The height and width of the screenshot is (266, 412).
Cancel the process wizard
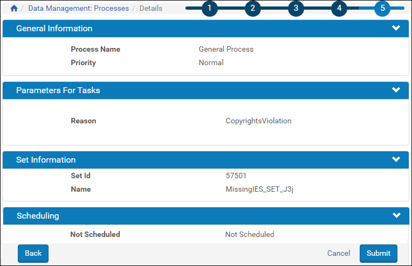[x=339, y=253]
